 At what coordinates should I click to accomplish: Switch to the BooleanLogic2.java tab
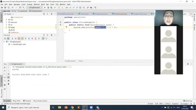(x=101, y=14)
